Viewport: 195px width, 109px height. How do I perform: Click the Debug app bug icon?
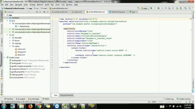tap(158, 8)
